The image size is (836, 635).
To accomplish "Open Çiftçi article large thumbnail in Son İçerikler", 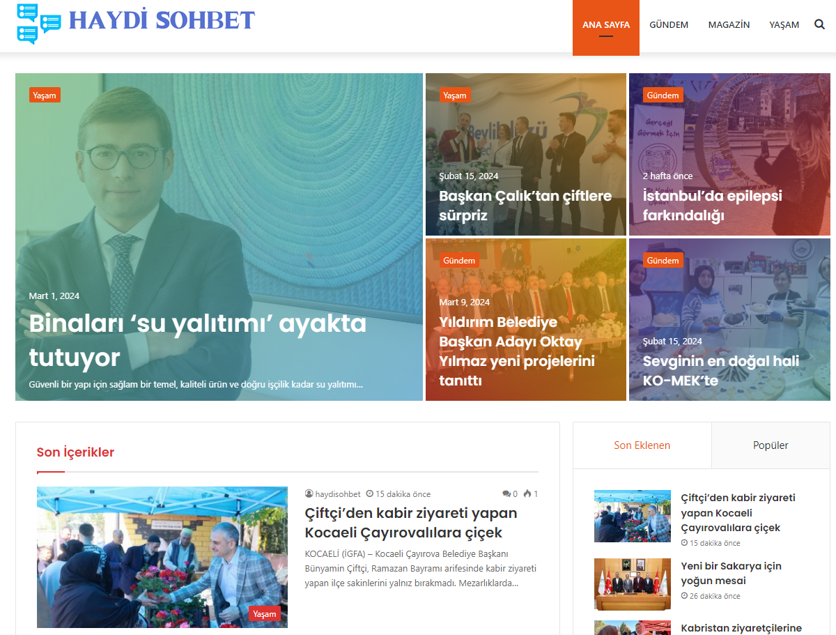I will 162,557.
